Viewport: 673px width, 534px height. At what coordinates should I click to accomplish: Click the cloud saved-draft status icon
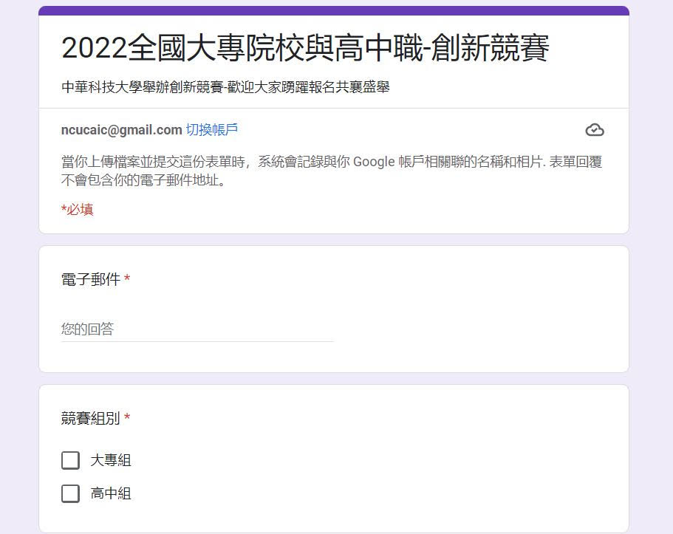[595, 130]
